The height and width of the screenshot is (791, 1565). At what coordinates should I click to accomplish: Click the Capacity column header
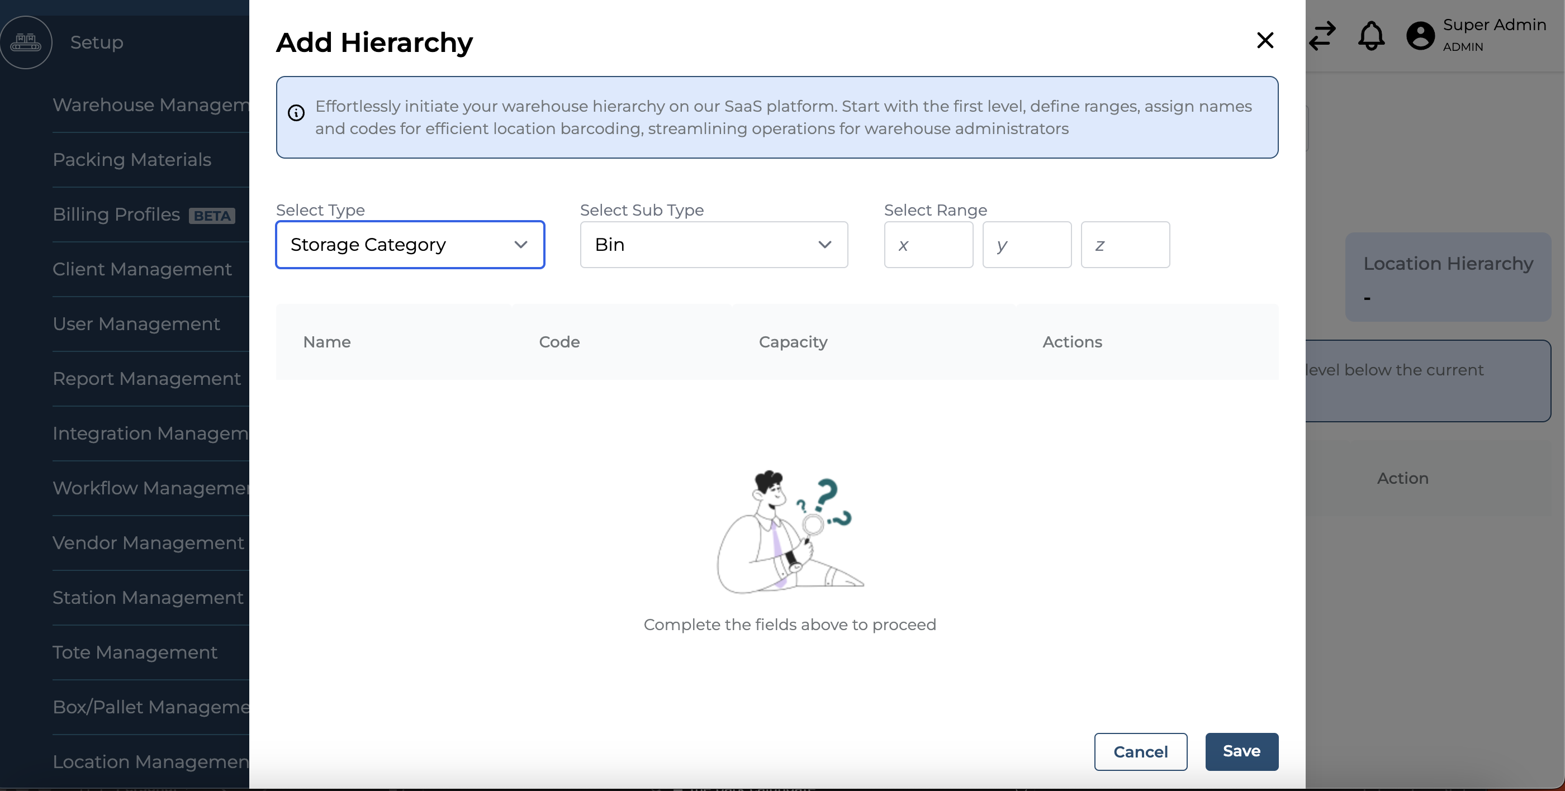tap(792, 342)
